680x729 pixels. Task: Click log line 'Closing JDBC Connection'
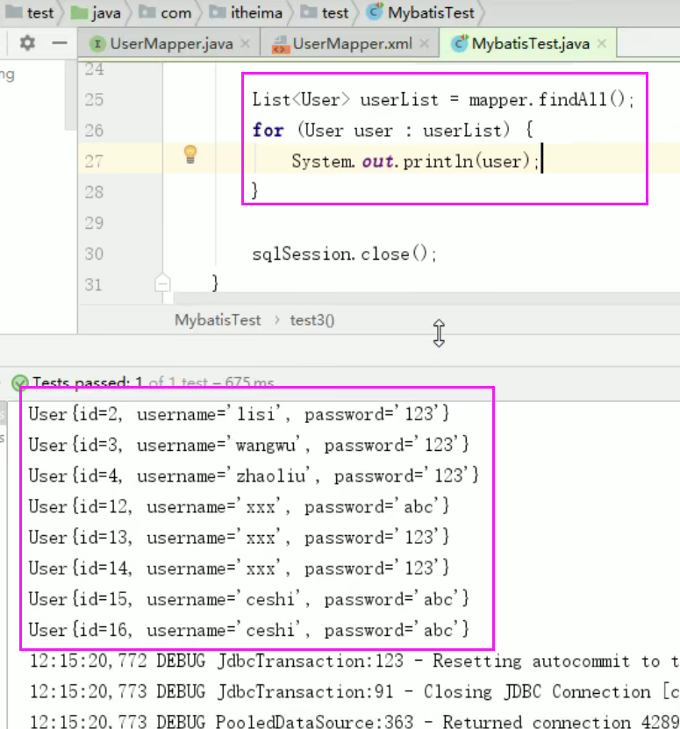(x=354, y=692)
